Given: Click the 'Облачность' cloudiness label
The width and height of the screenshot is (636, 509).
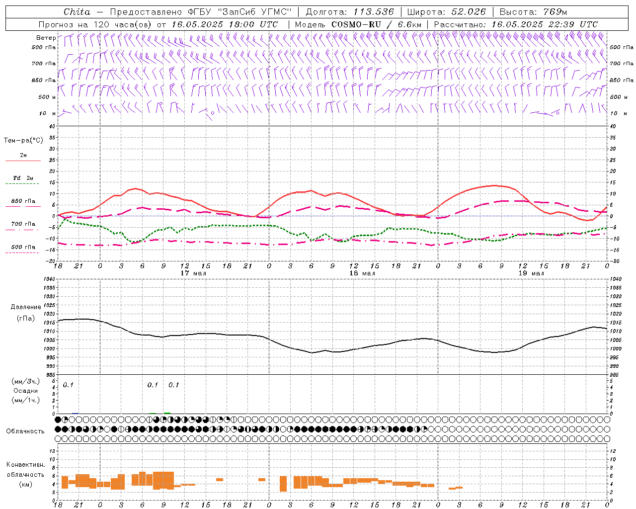Looking at the screenshot, I should (x=25, y=431).
